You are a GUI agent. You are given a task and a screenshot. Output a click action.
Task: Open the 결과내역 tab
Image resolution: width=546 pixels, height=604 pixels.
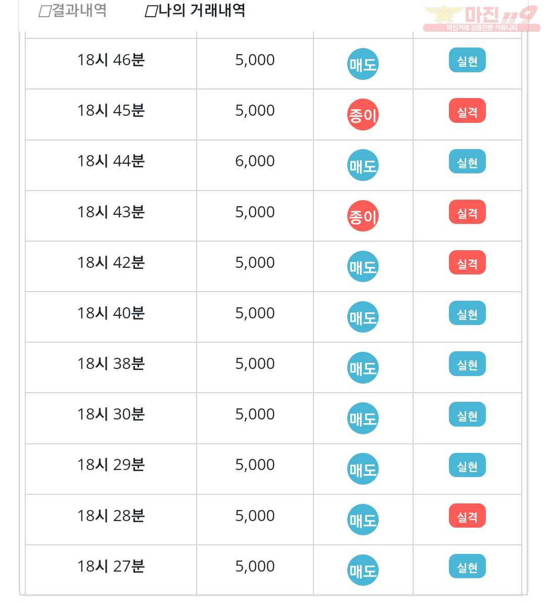pos(73,11)
